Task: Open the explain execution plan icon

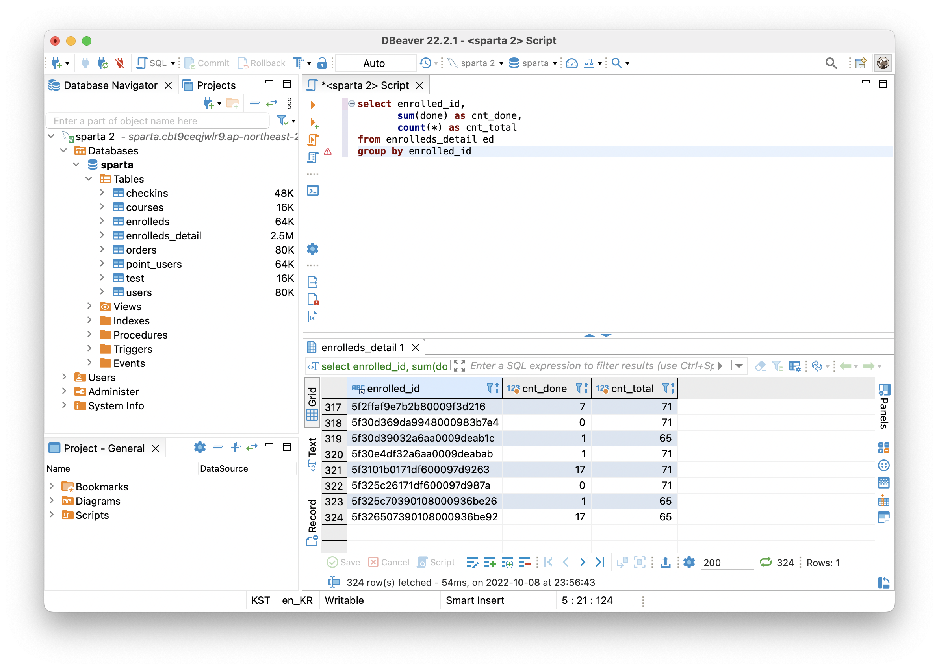Action: (313, 157)
